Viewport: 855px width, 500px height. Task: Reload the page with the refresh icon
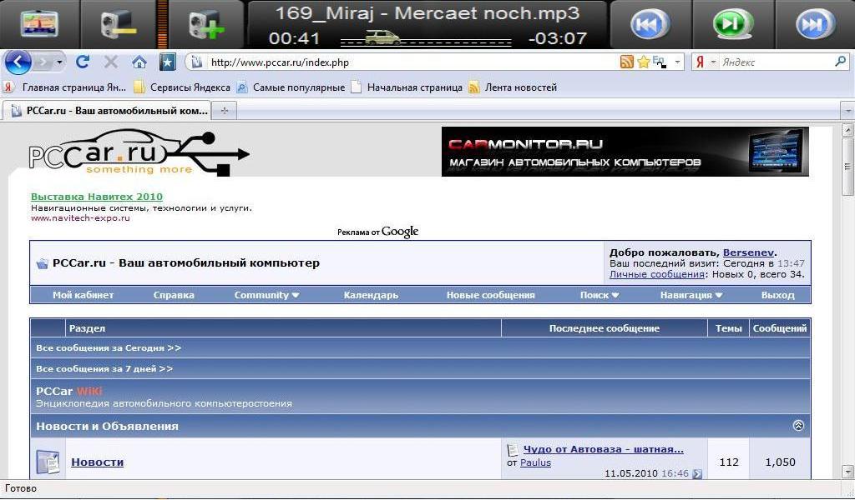click(x=82, y=62)
